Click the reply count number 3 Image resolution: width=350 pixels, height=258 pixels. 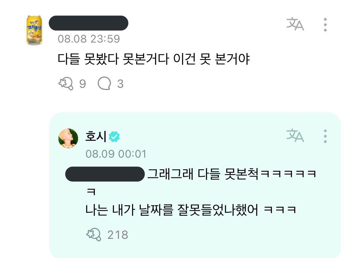[120, 84]
